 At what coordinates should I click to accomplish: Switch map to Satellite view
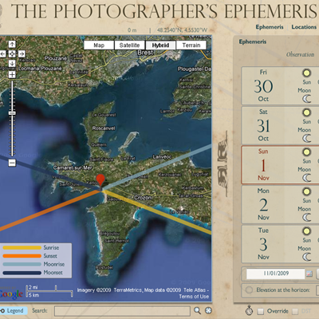(129, 45)
